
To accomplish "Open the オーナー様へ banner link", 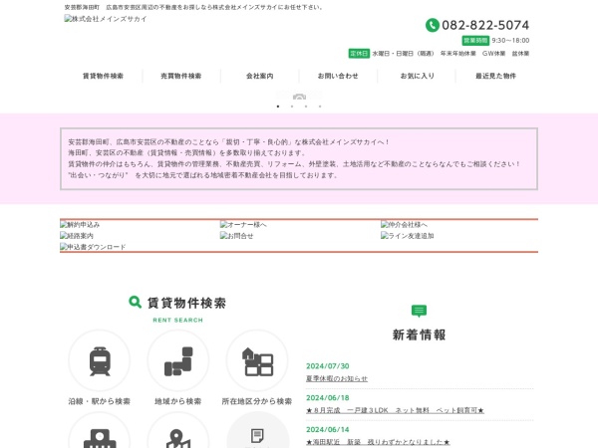I will (243, 225).
